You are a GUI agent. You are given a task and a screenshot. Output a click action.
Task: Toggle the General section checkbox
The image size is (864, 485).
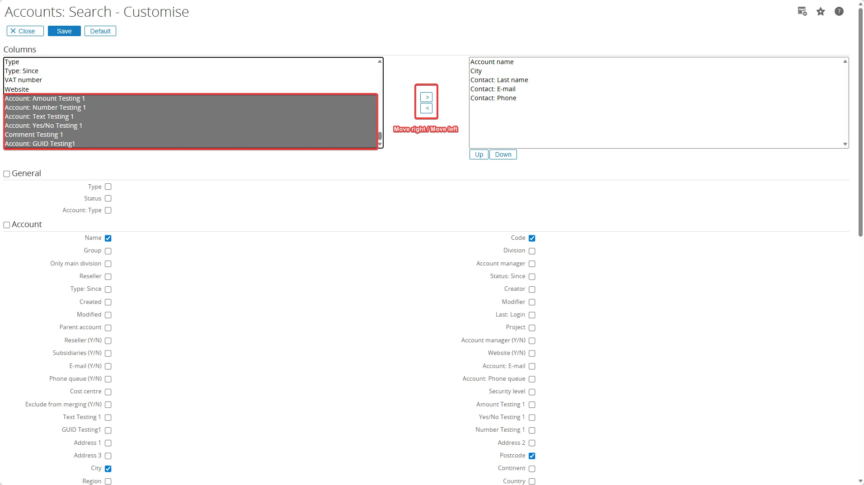(7, 174)
